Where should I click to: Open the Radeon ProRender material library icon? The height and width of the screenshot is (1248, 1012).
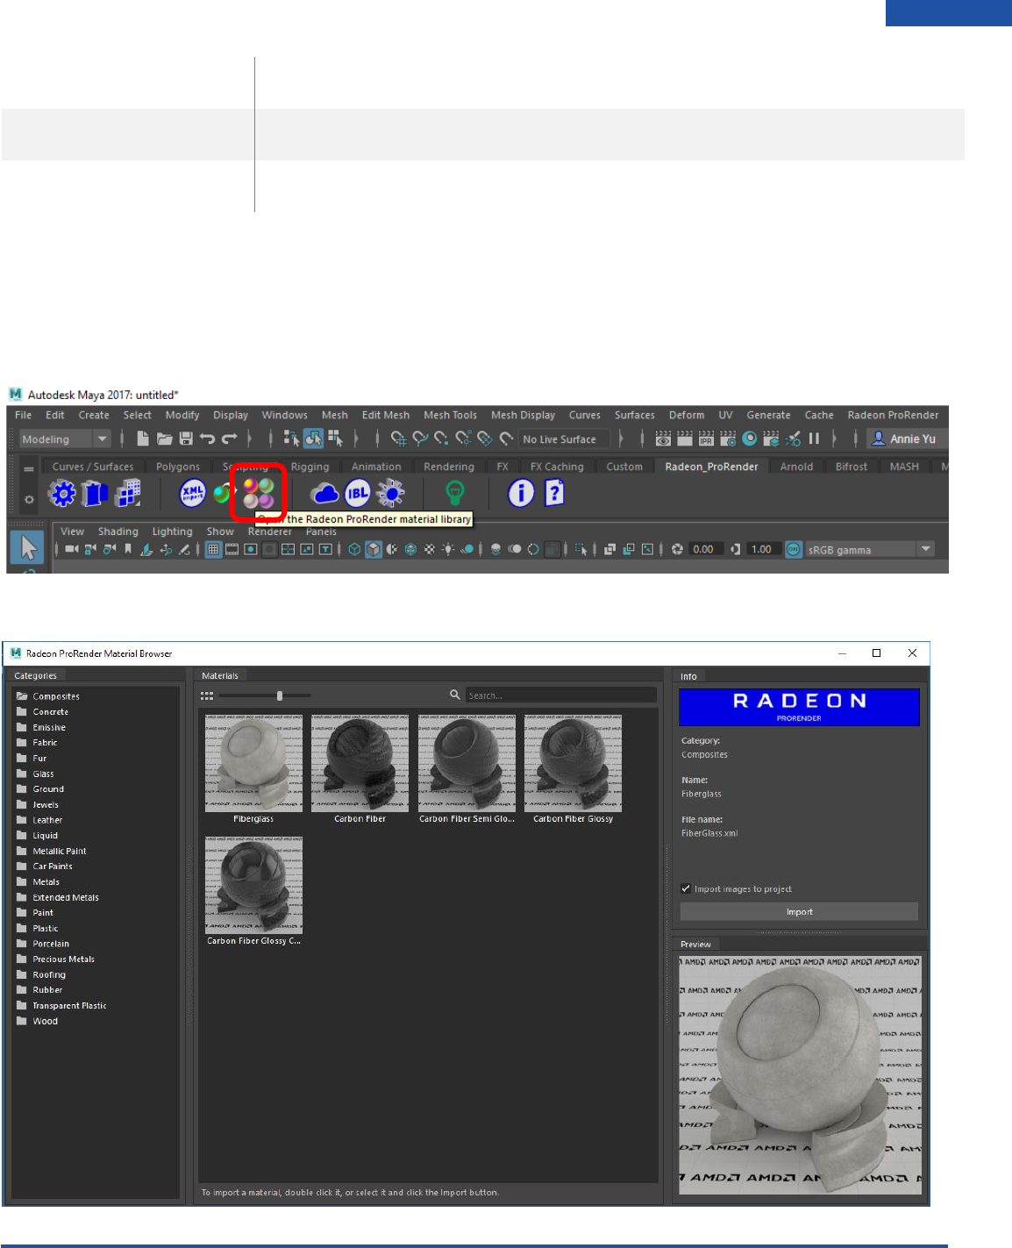click(259, 493)
